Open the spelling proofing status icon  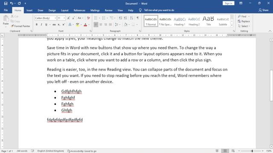[x=32, y=151]
